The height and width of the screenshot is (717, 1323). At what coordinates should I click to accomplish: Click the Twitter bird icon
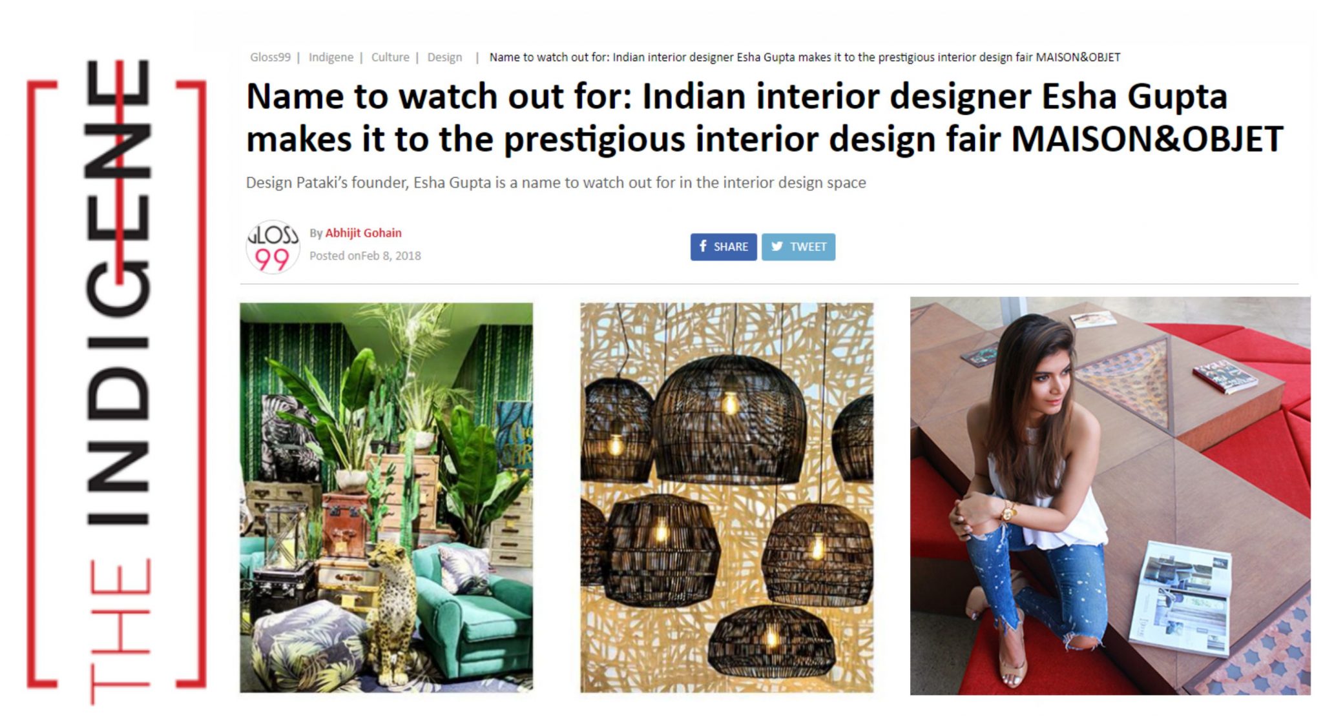777,247
